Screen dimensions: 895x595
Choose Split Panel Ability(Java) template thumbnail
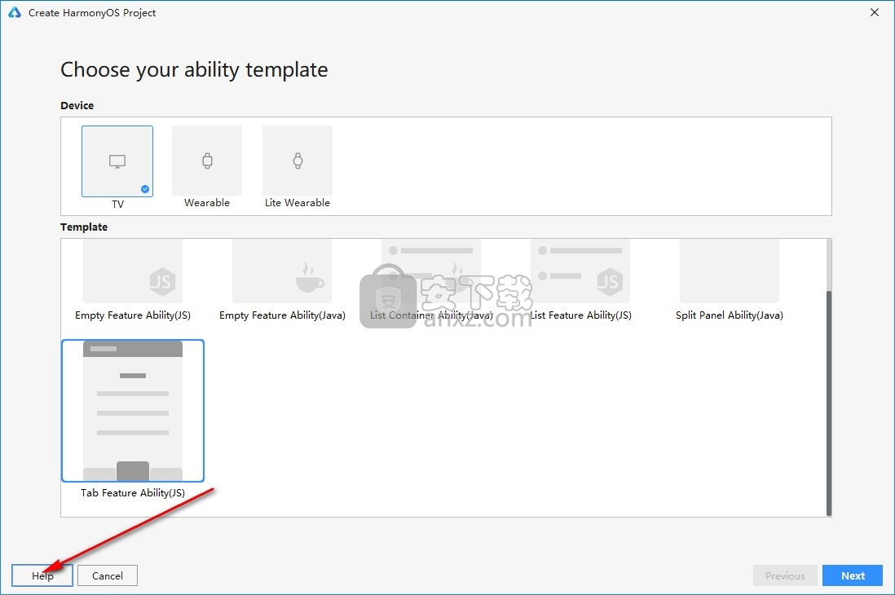pyautogui.click(x=730, y=271)
